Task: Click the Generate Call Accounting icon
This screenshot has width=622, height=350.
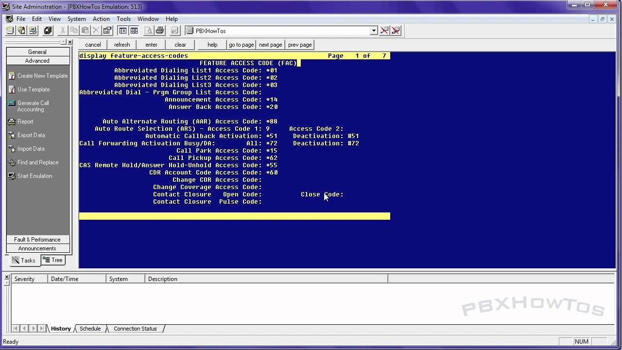Action: [x=12, y=103]
